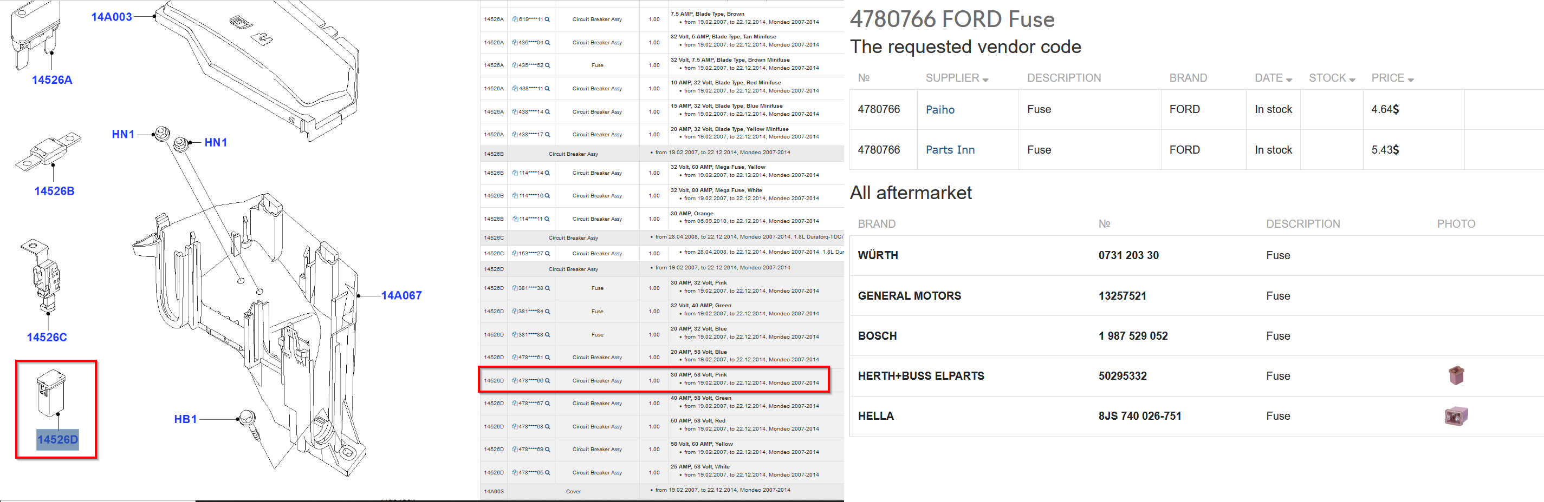Copy part number 114****14 using copy icon

[x=515, y=173]
